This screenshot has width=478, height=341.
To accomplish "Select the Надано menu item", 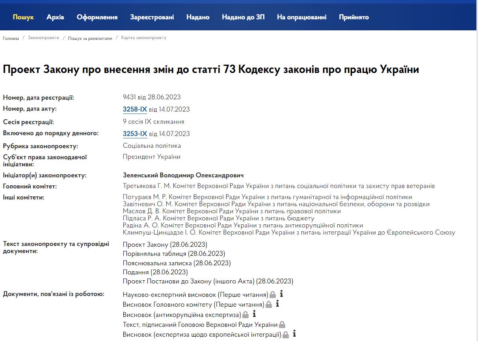I will click(198, 17).
